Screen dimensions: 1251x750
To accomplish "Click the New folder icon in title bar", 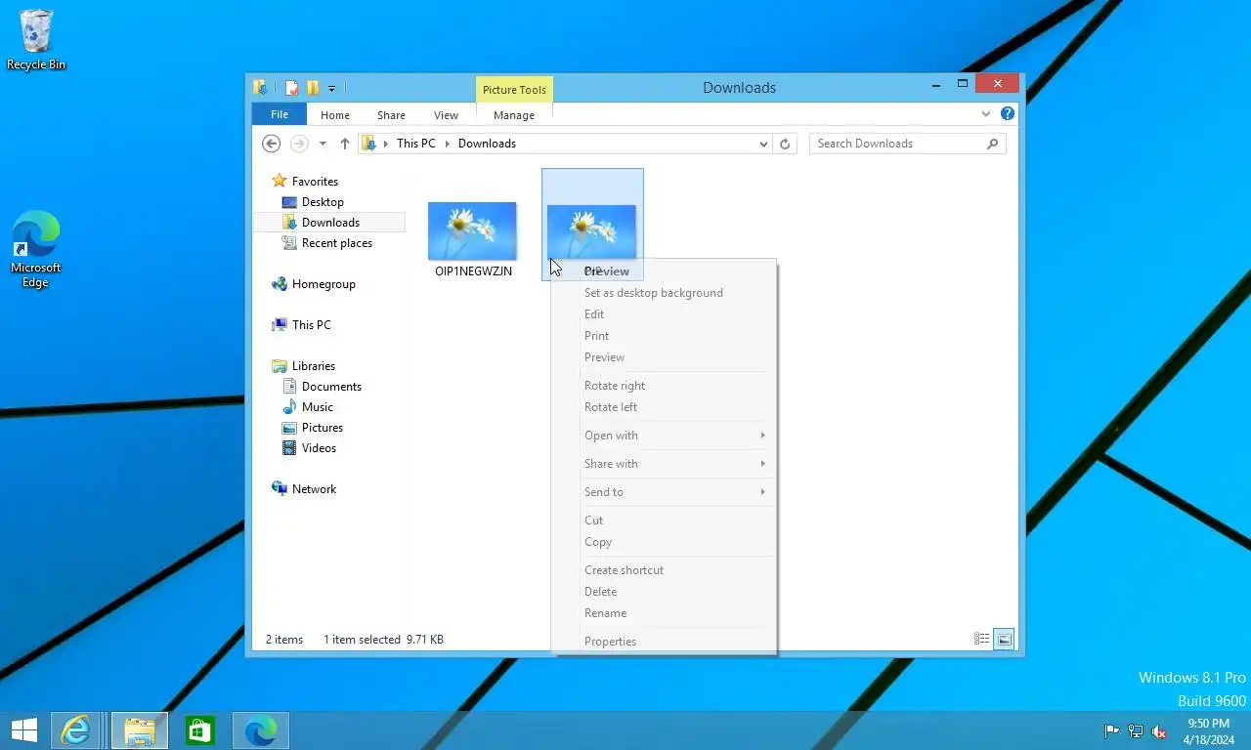I will [313, 87].
